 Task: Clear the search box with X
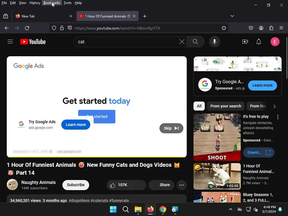click(x=182, y=42)
